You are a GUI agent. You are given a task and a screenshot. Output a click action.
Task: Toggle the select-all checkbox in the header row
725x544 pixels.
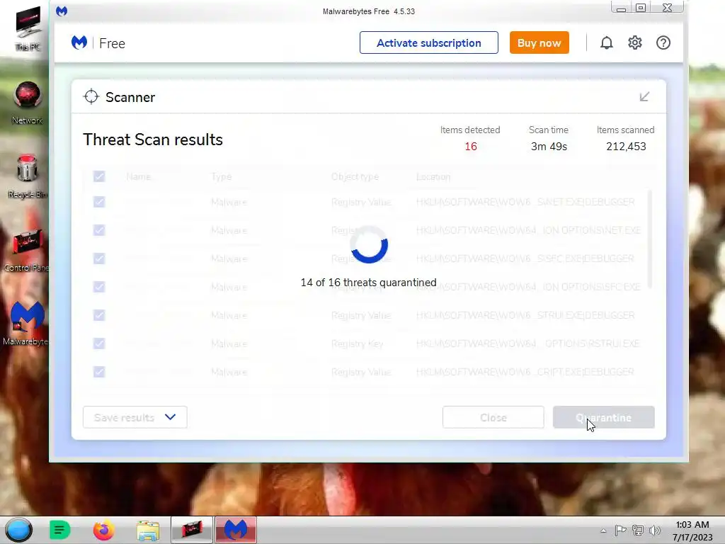99,176
